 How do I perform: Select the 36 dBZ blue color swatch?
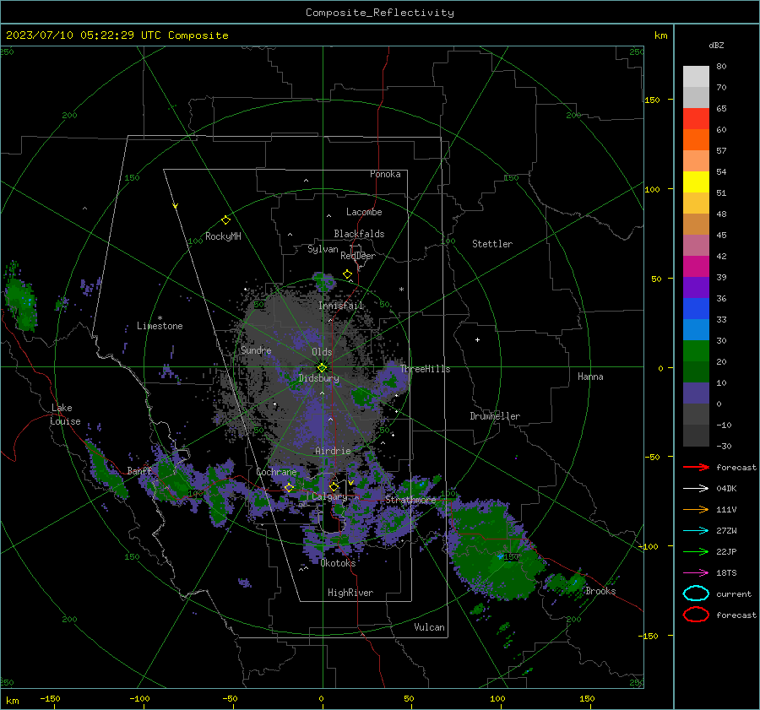(696, 309)
